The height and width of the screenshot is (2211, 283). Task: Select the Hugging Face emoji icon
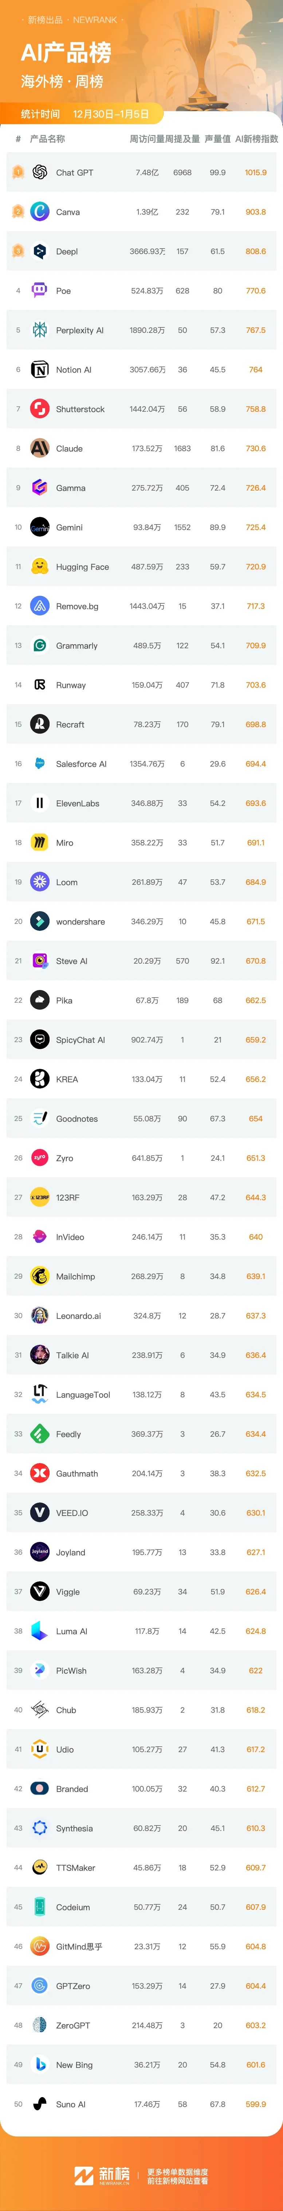coord(39,567)
